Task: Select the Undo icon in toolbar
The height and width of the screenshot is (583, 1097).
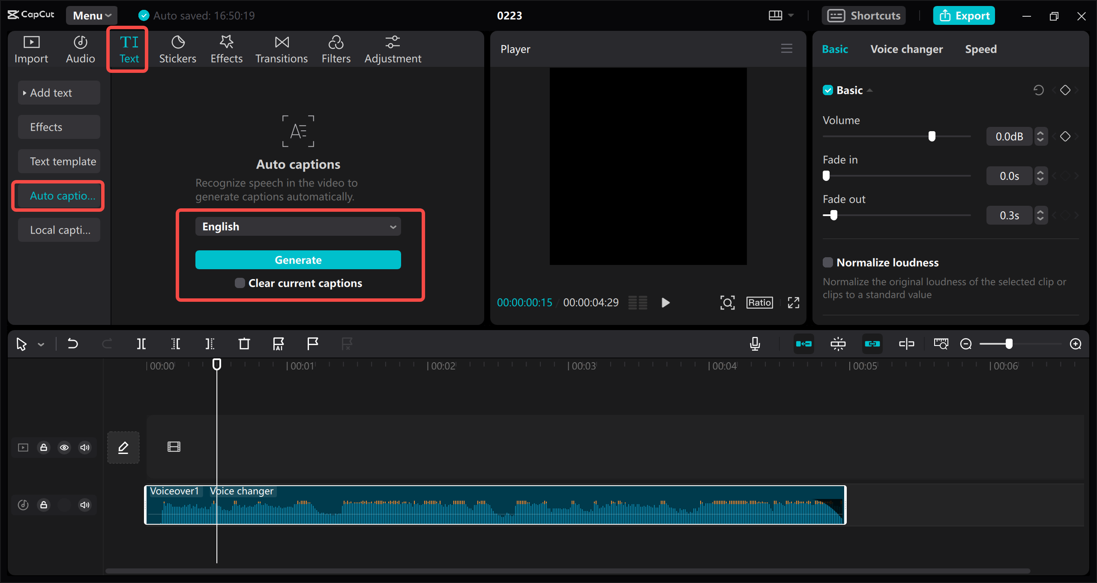Action: pyautogui.click(x=72, y=343)
